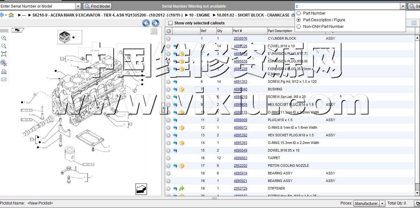Email the diagram via envelope icon
This screenshot has width=420, height=208.
pos(4,79)
